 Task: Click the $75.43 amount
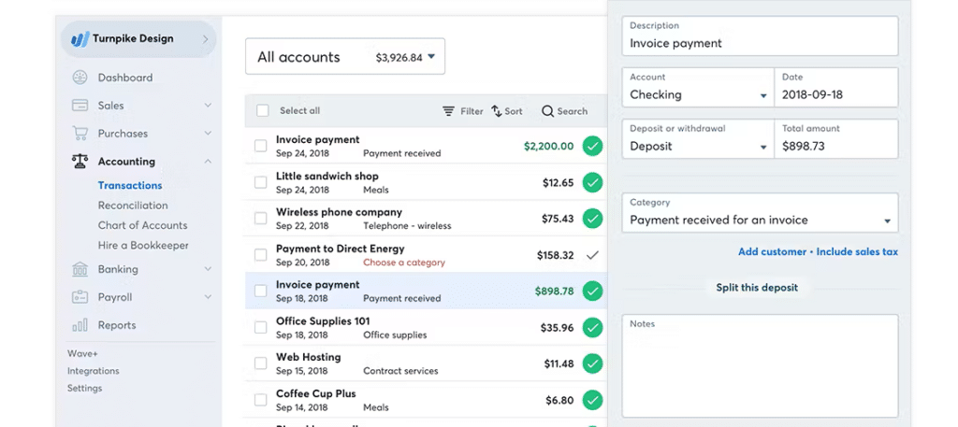(x=558, y=219)
